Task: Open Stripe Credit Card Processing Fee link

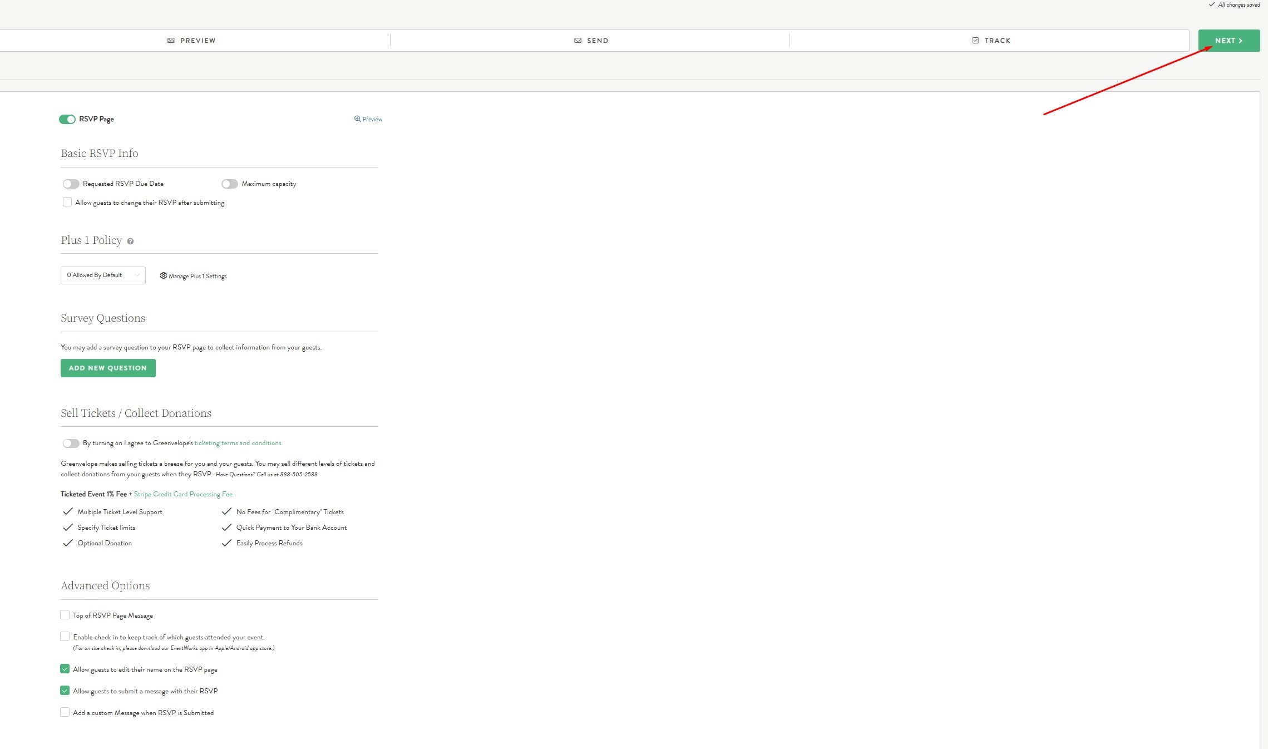Action: click(183, 494)
